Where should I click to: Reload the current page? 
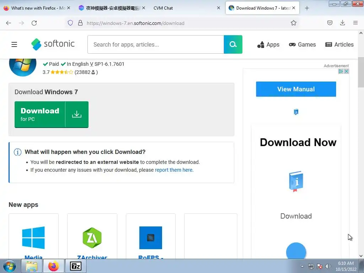pyautogui.click(x=34, y=23)
